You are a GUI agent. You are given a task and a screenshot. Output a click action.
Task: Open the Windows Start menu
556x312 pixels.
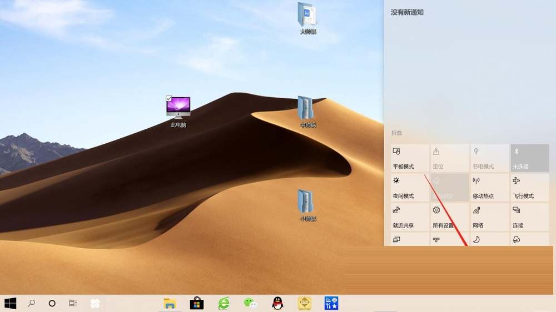click(10, 304)
